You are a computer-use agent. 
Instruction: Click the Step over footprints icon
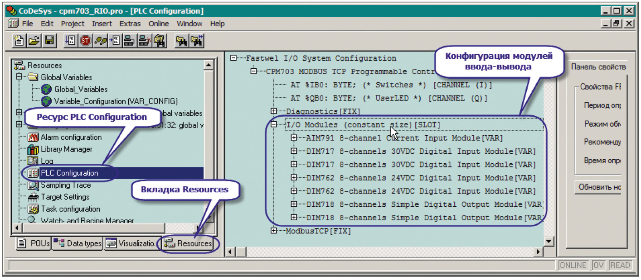[100, 41]
